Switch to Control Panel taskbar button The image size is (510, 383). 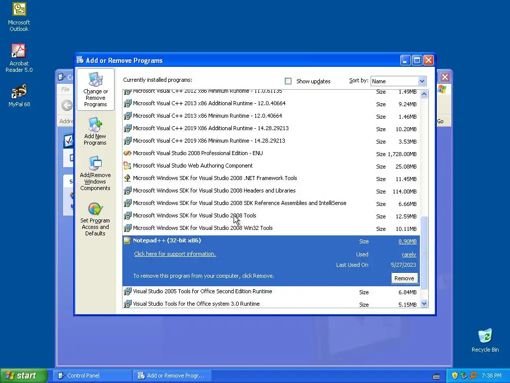click(x=93, y=376)
